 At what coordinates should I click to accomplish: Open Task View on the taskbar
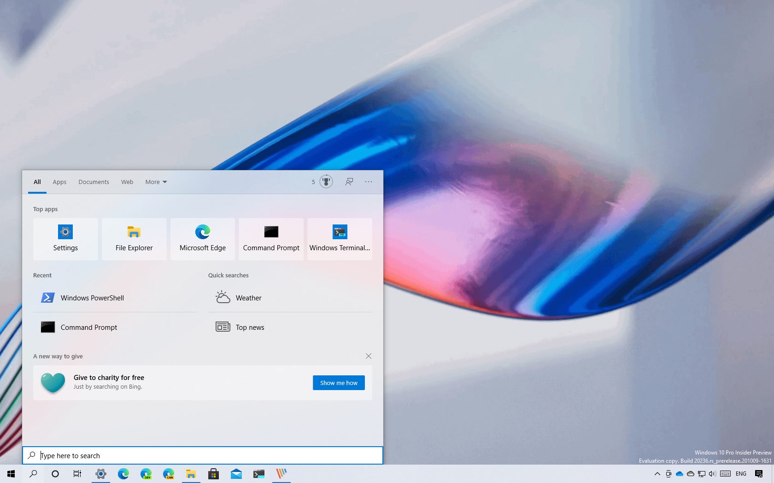(77, 474)
